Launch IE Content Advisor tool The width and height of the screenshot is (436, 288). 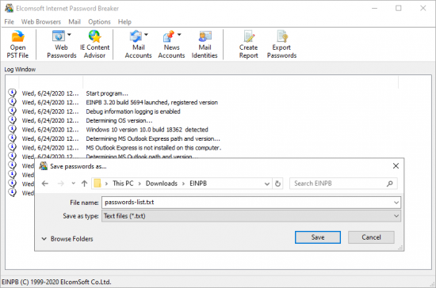(x=95, y=44)
